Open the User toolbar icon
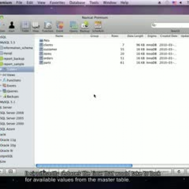The height and width of the screenshot is (189, 189). 12,25
